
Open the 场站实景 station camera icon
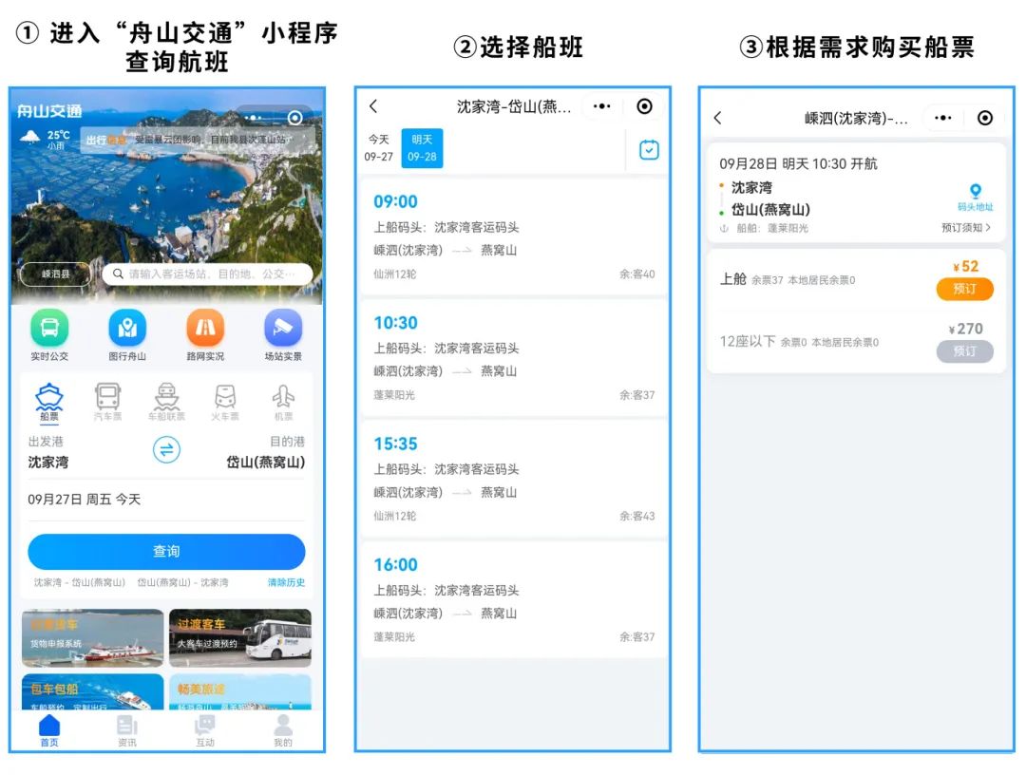coord(283,329)
